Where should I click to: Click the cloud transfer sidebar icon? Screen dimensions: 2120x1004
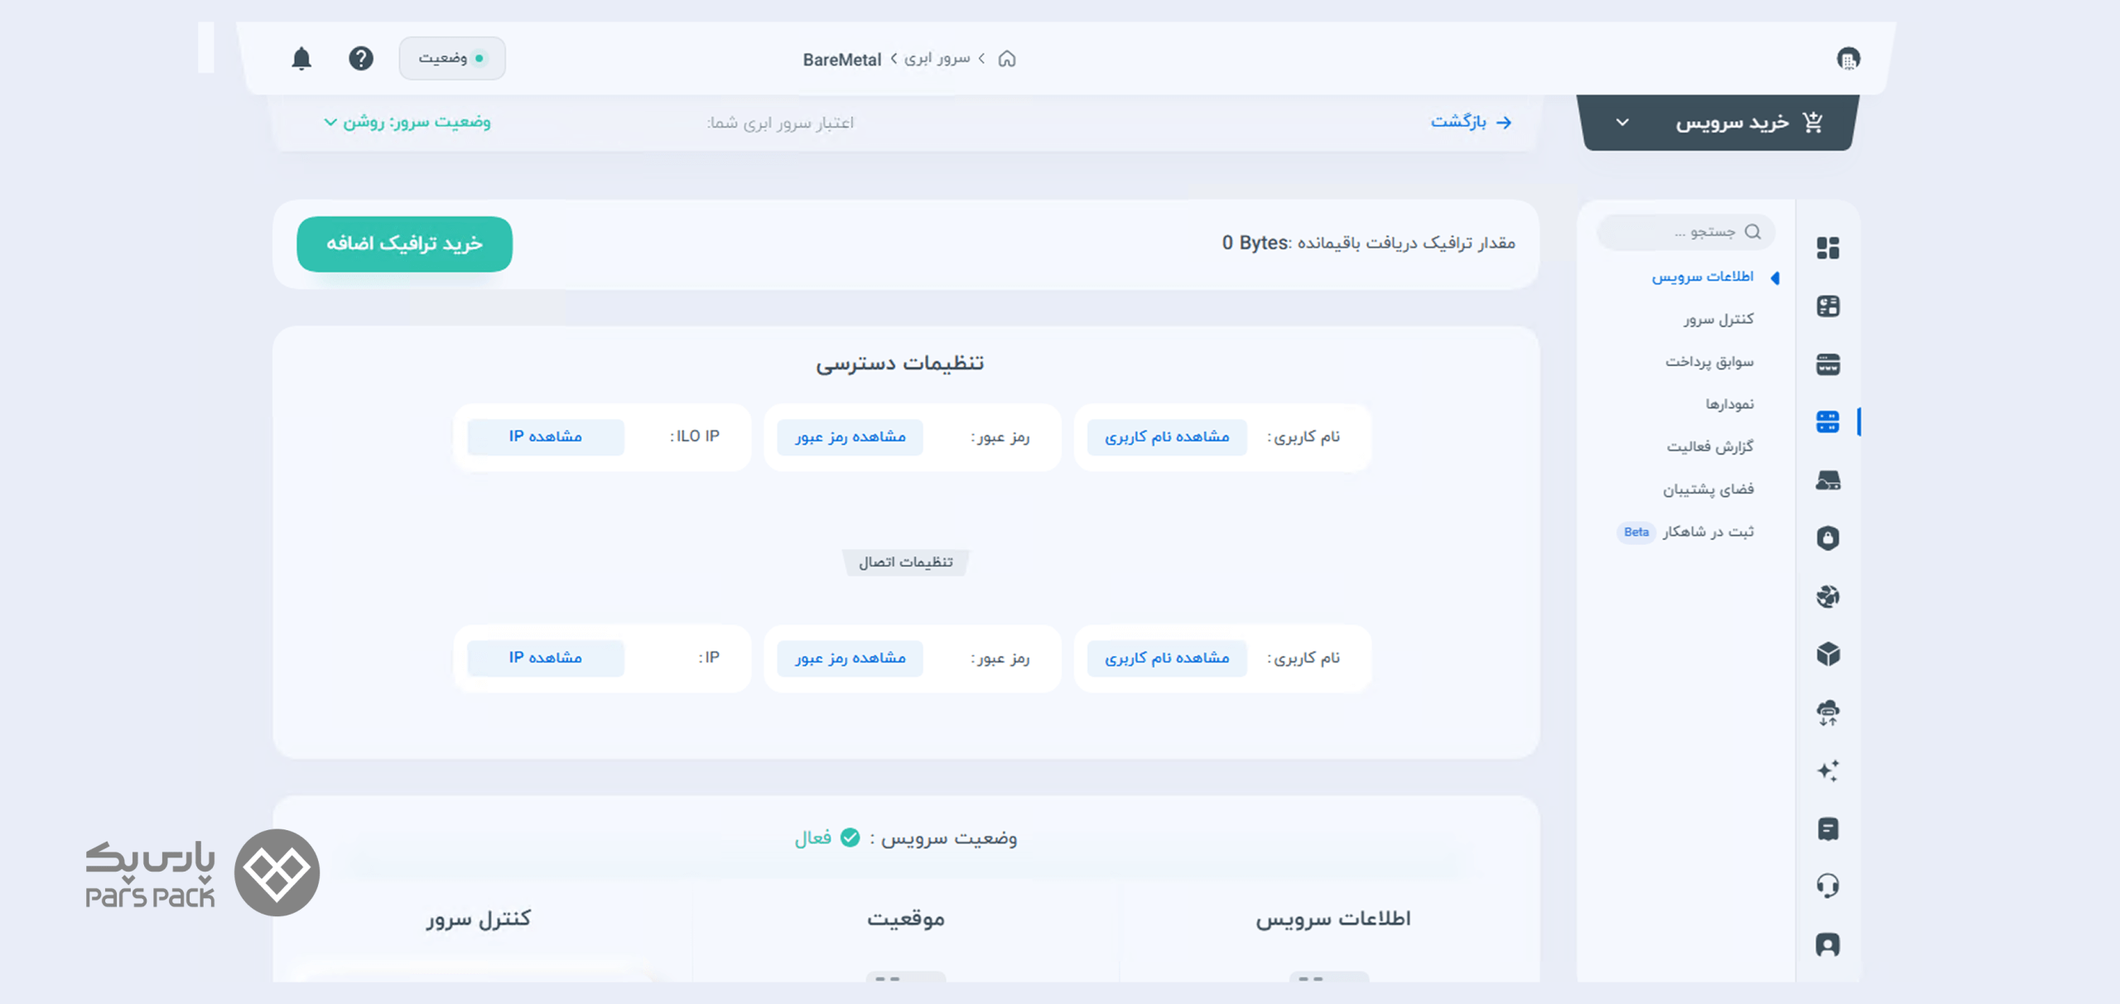click(1828, 713)
